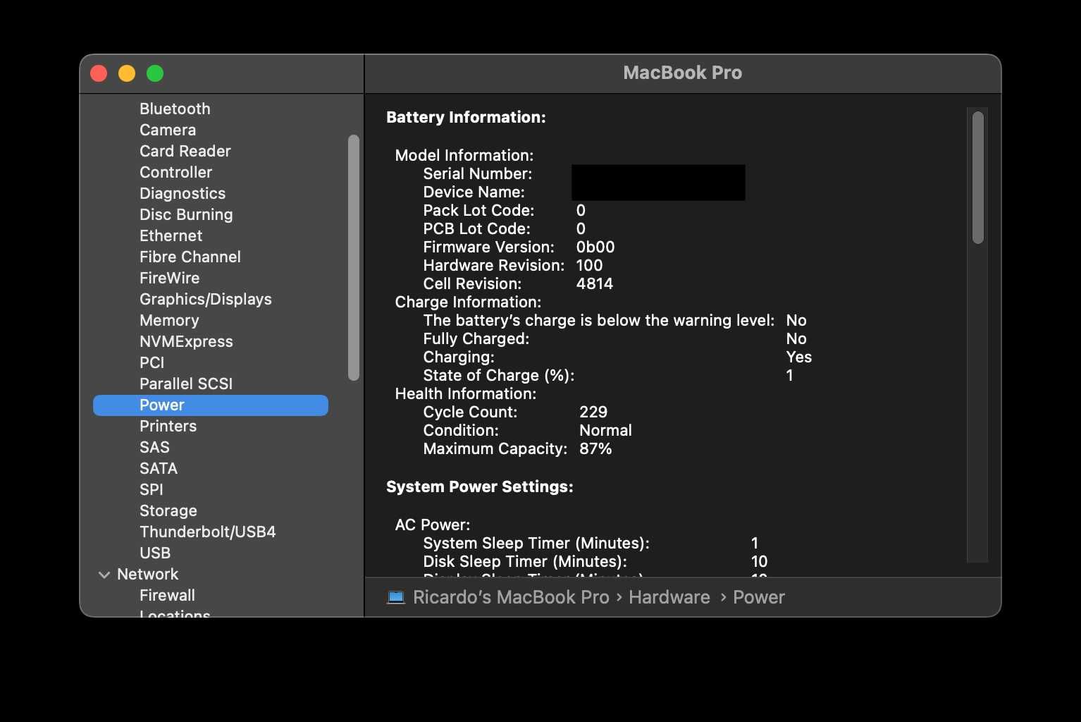Click the content pane scrollbar thumb
1081x722 pixels.
(977, 178)
